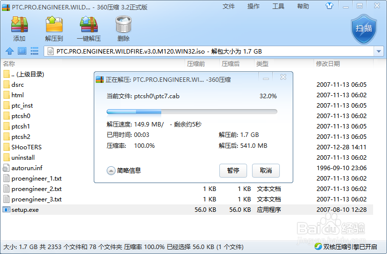This screenshot has height=254, width=387.
Task: Open the address path dropdown arrow
Action: click(379, 51)
